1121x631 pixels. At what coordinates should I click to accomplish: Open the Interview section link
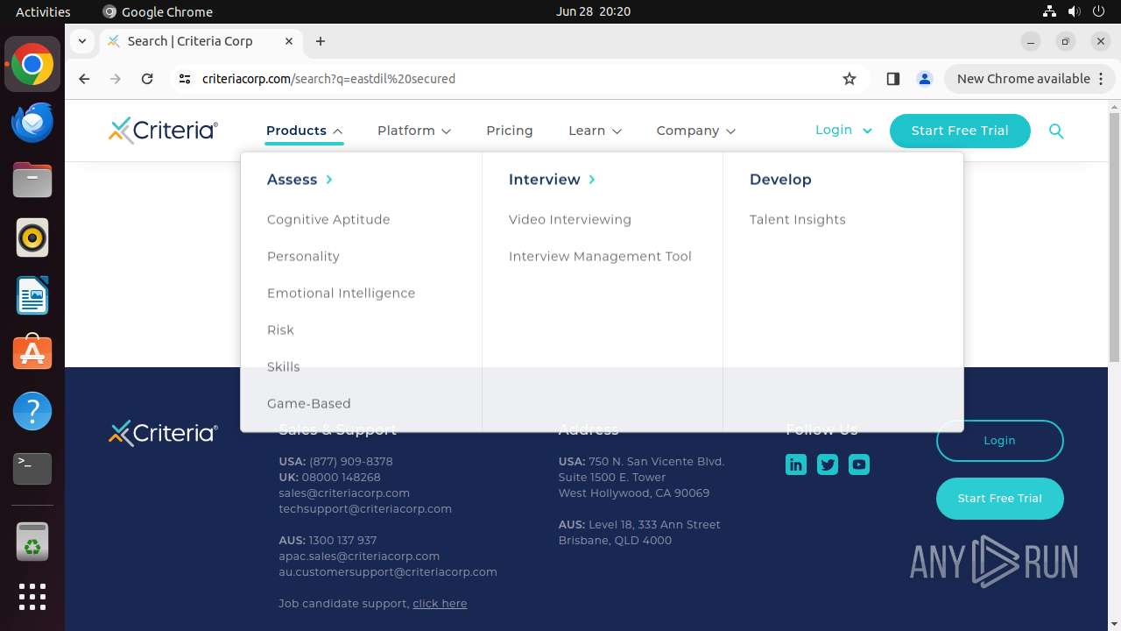coord(552,180)
